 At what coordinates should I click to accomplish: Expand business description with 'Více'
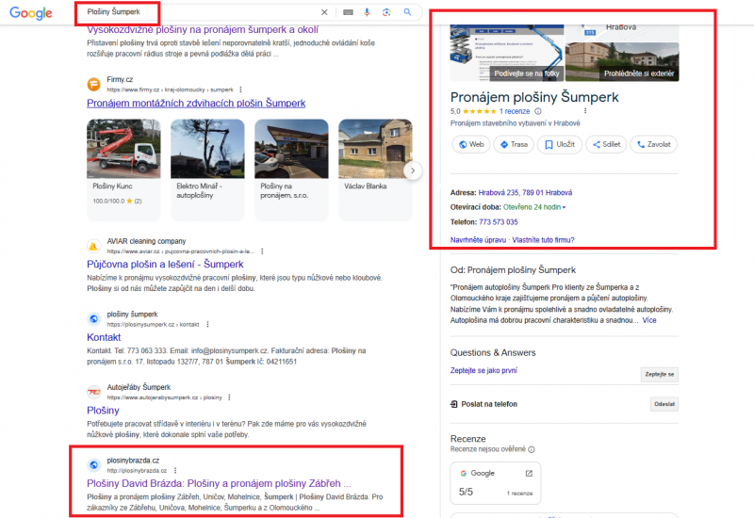pos(649,320)
